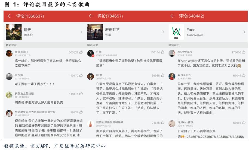The image size is (249, 150).
Task: Open profile of username 冷月kiss花魂
Action: (x=185, y=122)
